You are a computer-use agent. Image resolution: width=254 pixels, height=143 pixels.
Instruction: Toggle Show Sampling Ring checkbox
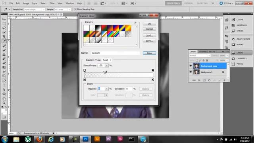pyautogui.click(x=75, y=9)
